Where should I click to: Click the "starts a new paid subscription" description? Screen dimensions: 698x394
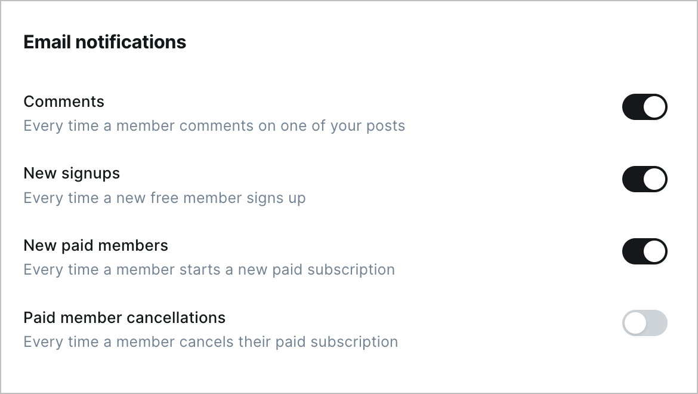[287, 270]
